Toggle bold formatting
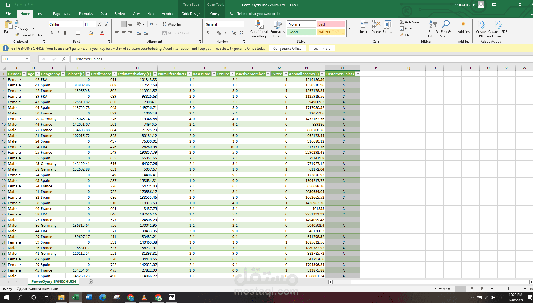This screenshot has height=303, width=533. (51, 33)
